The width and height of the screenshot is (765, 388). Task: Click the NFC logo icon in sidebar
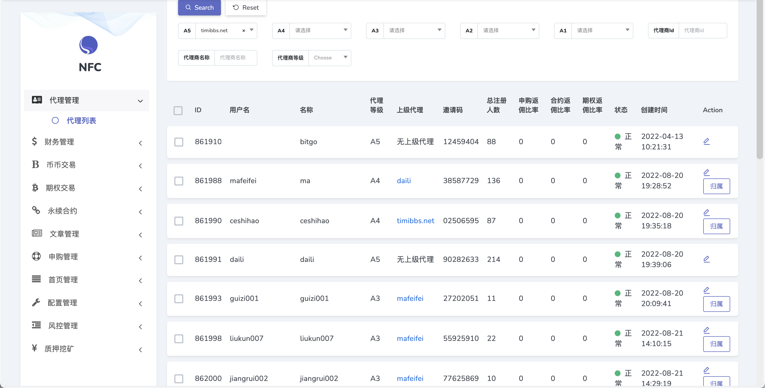88,45
